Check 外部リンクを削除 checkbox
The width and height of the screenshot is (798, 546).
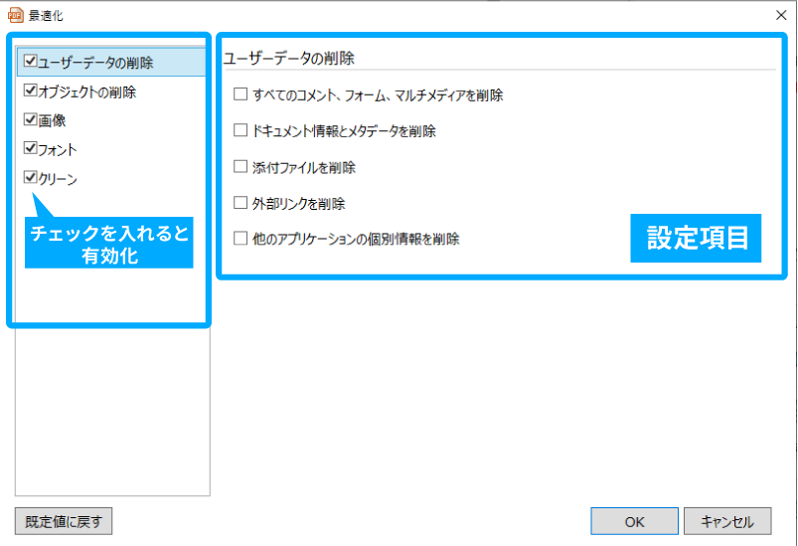240,203
